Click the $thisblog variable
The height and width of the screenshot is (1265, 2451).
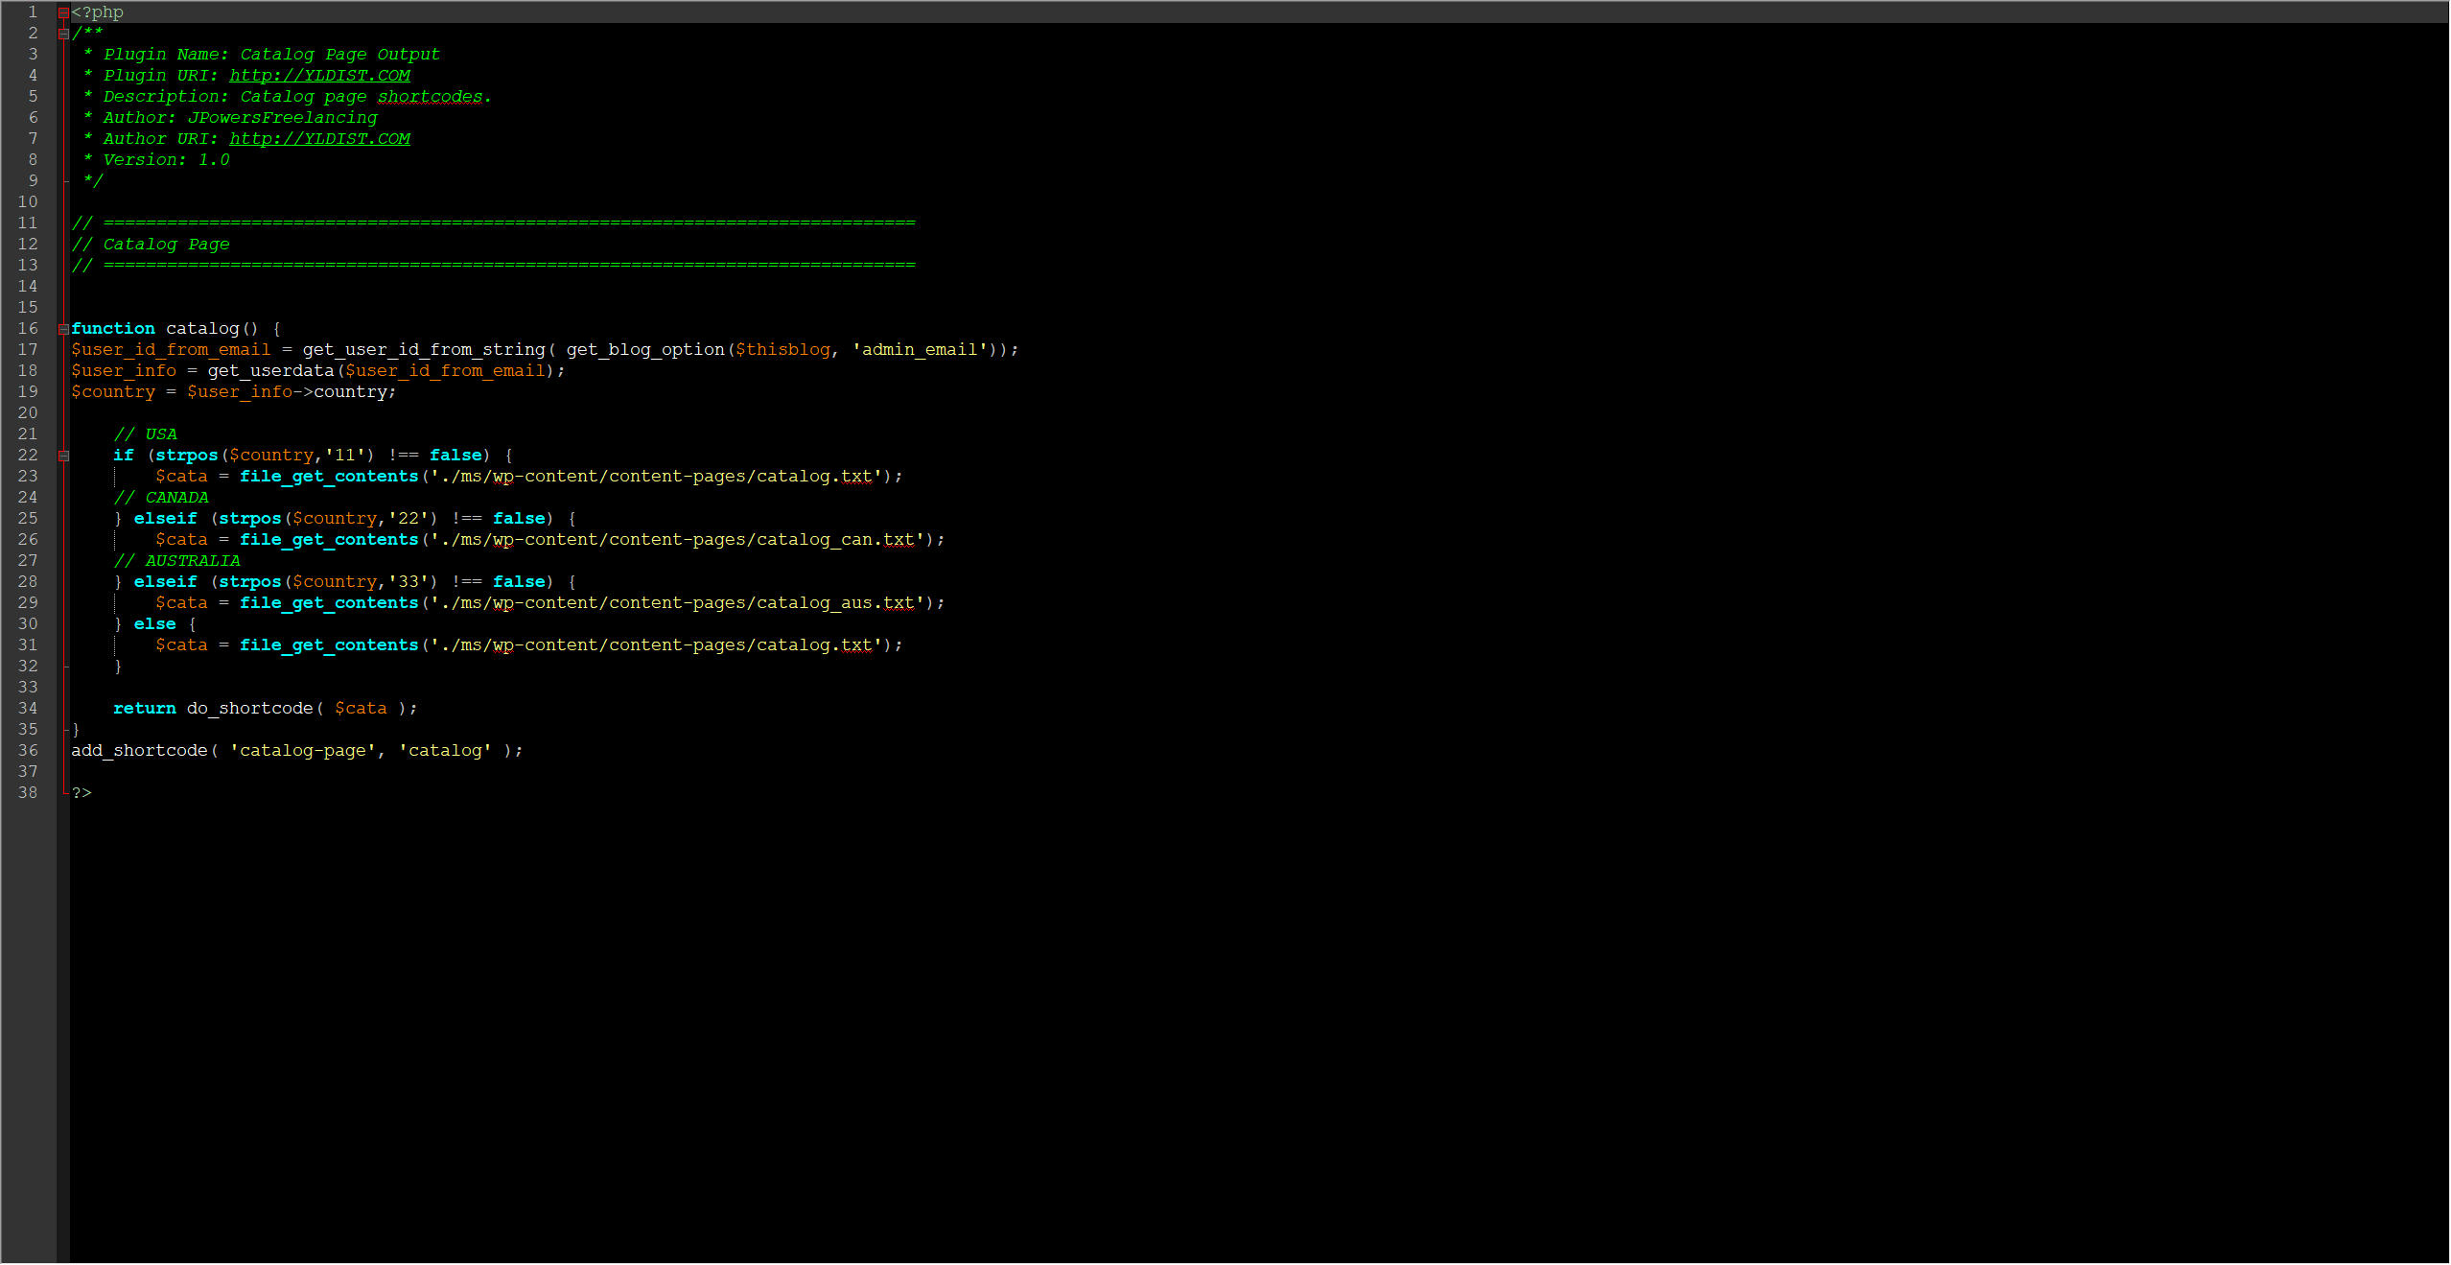click(782, 350)
